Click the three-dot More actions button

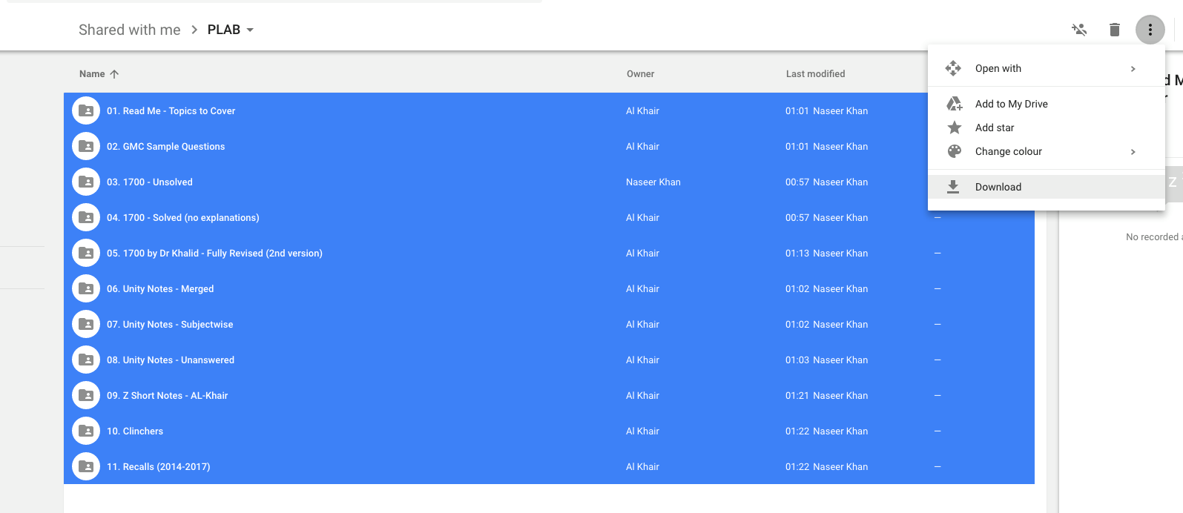[1150, 30]
